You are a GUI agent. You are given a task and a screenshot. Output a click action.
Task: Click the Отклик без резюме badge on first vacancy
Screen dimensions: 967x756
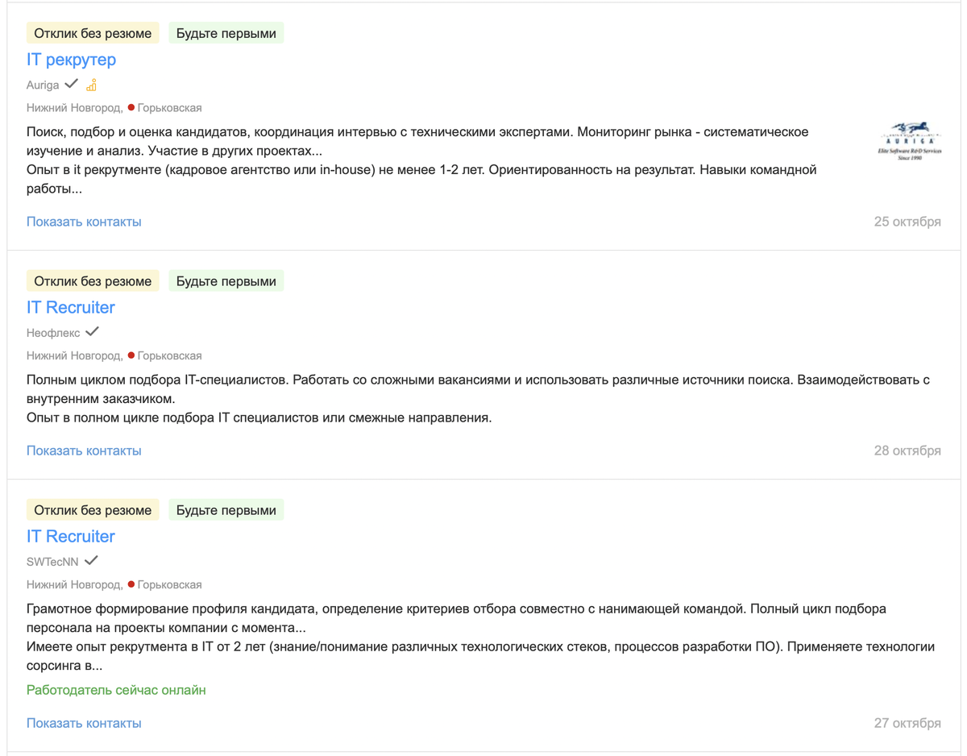click(93, 33)
